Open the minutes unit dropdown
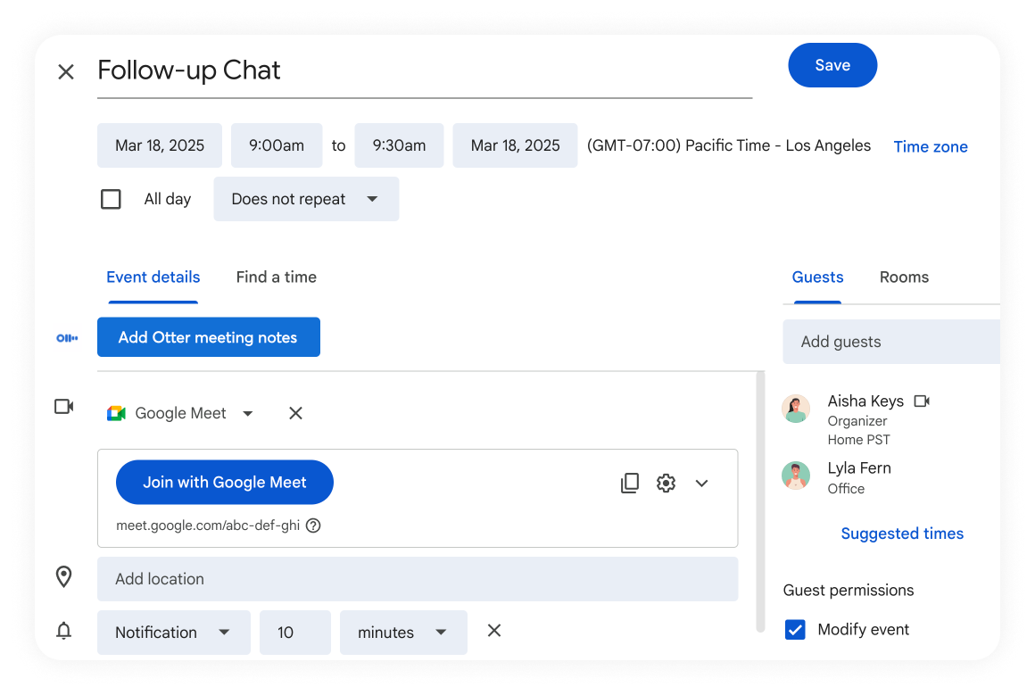The height and width of the screenshot is (695, 1035). coord(403,633)
